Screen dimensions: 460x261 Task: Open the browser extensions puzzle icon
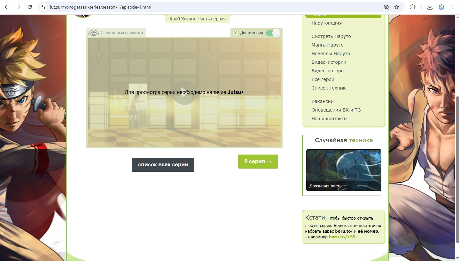tap(413, 7)
